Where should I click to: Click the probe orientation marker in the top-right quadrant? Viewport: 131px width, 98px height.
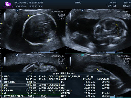click(x=83, y=10)
